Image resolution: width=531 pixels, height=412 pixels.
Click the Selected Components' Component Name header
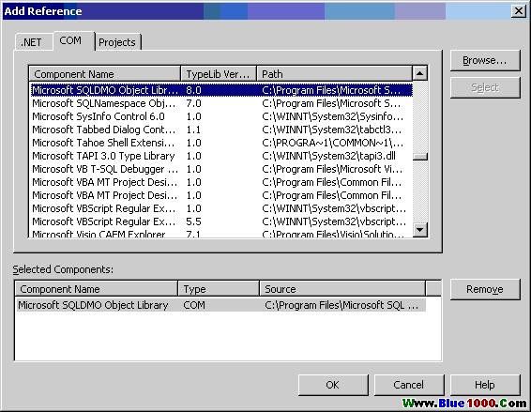[x=97, y=289]
